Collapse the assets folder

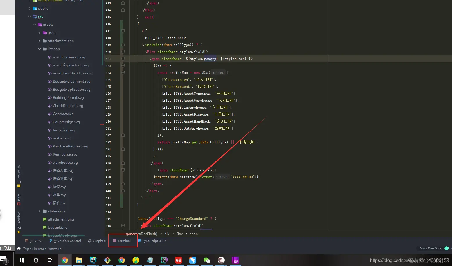pos(35,25)
